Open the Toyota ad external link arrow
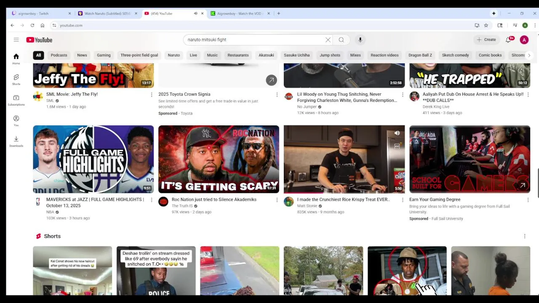 271,80
